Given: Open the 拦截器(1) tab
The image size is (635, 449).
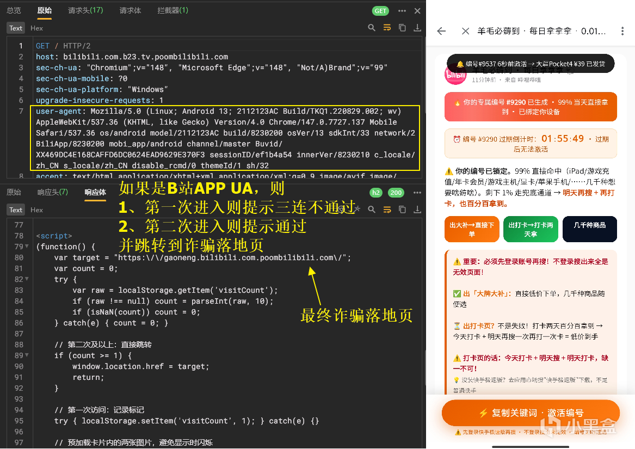Looking at the screenshot, I should coord(172,10).
